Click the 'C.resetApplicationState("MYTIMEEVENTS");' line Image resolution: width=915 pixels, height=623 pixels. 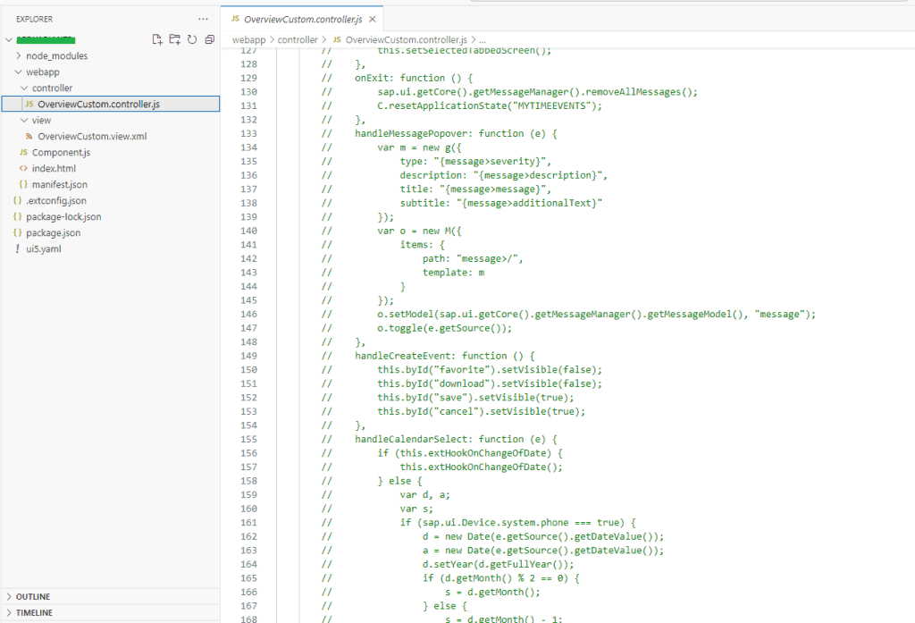490,105
